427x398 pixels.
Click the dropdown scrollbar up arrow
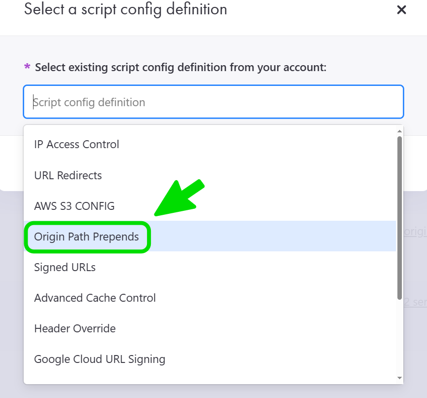(x=399, y=131)
